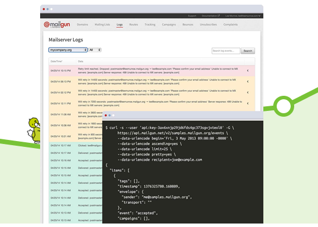This screenshot has width=318, height=227.
Task: Open the Tracking tab
Action: 150,24
